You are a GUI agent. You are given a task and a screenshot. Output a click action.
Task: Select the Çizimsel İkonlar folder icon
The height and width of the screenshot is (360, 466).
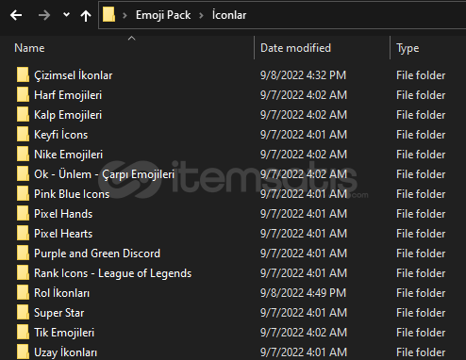(23, 74)
